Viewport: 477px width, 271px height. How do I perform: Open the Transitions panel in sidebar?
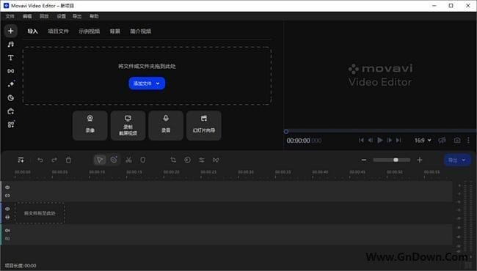11,71
